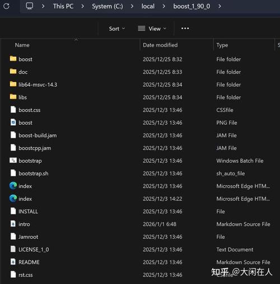Open the Sort dropdown
The image size is (280, 284).
[x=117, y=29]
